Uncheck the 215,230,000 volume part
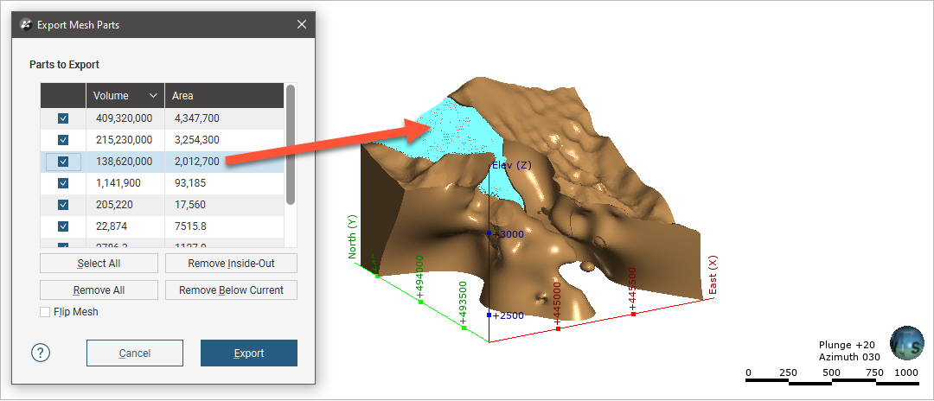The image size is (934, 401). [x=63, y=139]
